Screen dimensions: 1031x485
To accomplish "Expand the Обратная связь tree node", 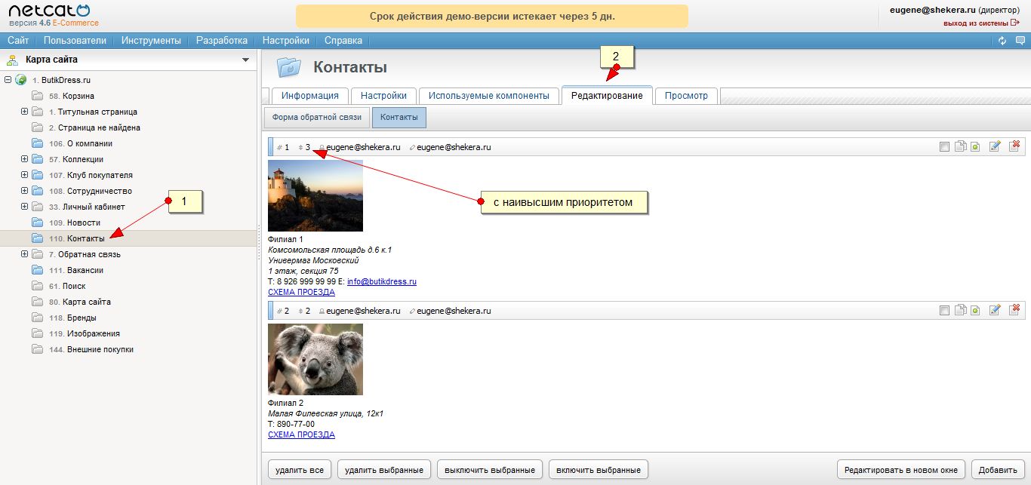I will click(x=24, y=254).
